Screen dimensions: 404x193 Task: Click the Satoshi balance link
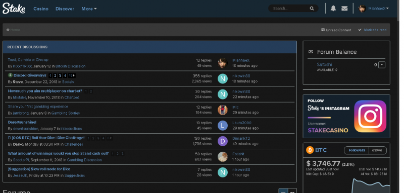(324, 65)
